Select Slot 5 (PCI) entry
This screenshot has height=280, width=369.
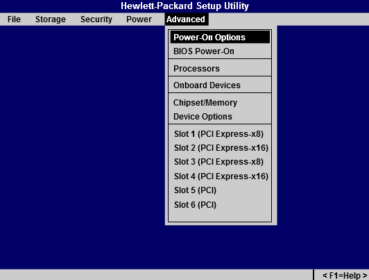point(220,190)
